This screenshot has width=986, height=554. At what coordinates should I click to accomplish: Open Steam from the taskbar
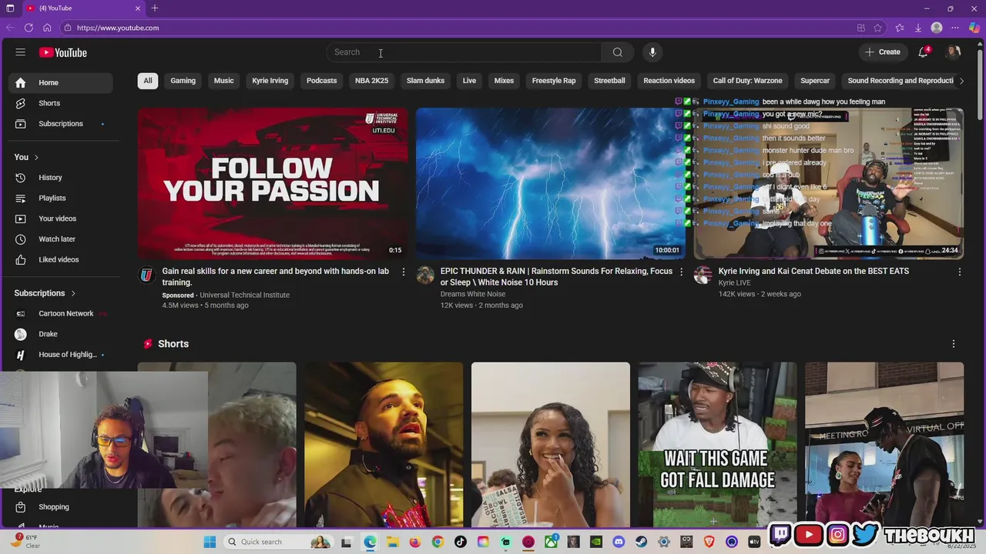click(641, 542)
